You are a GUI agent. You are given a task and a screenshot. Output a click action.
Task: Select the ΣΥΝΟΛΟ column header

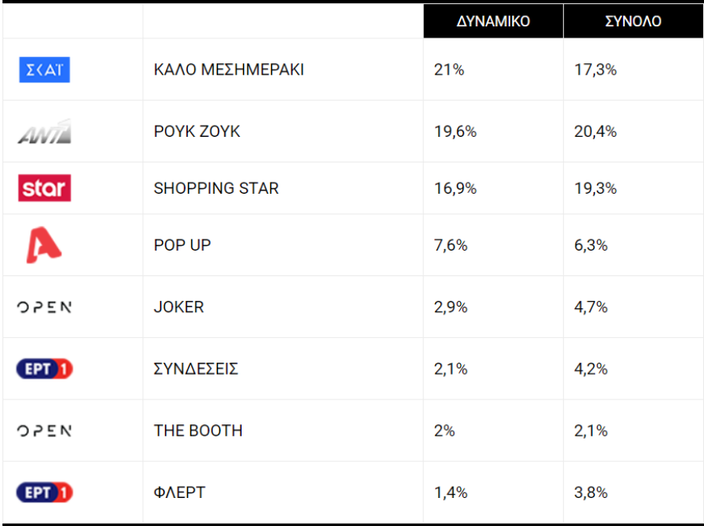click(633, 22)
